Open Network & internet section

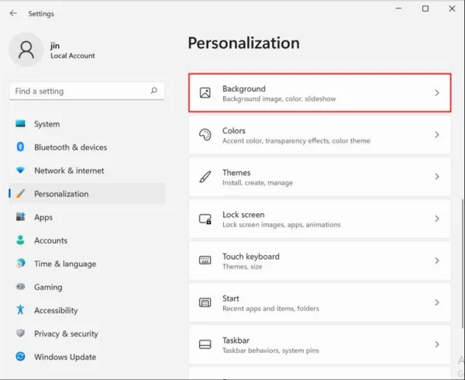coord(87,171)
